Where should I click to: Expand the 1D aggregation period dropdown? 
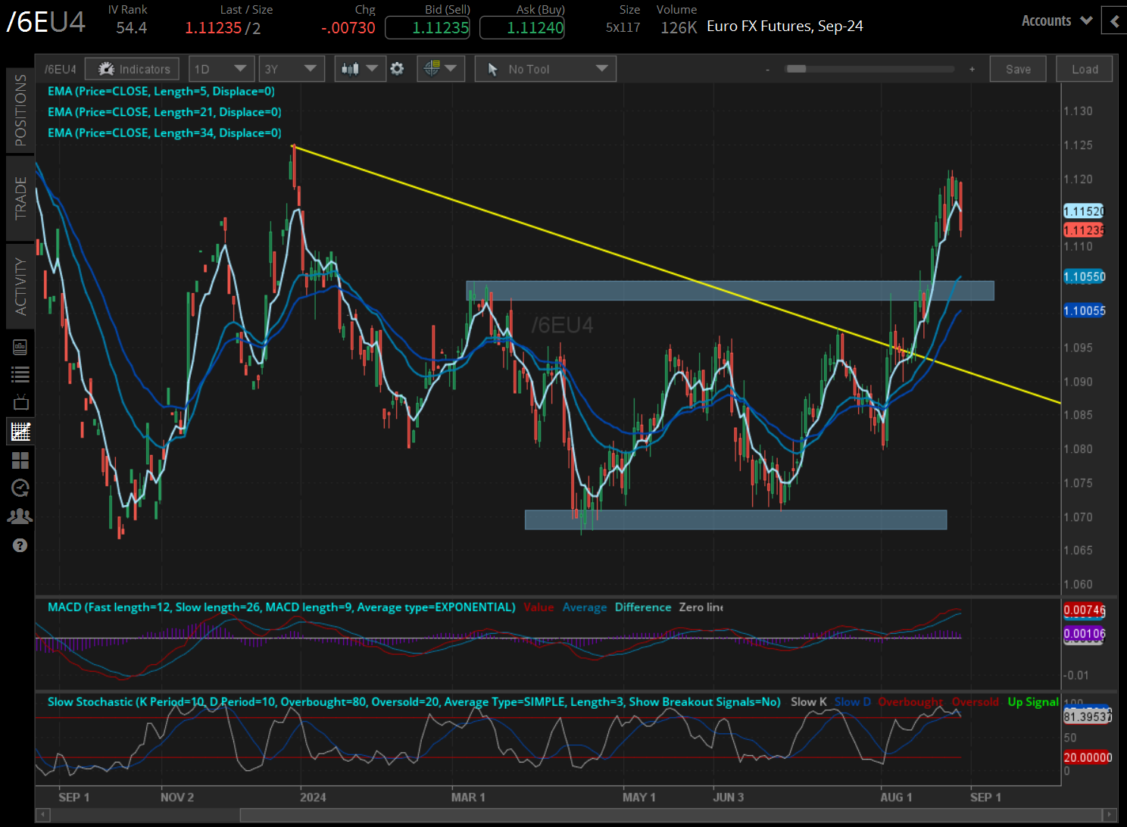220,69
